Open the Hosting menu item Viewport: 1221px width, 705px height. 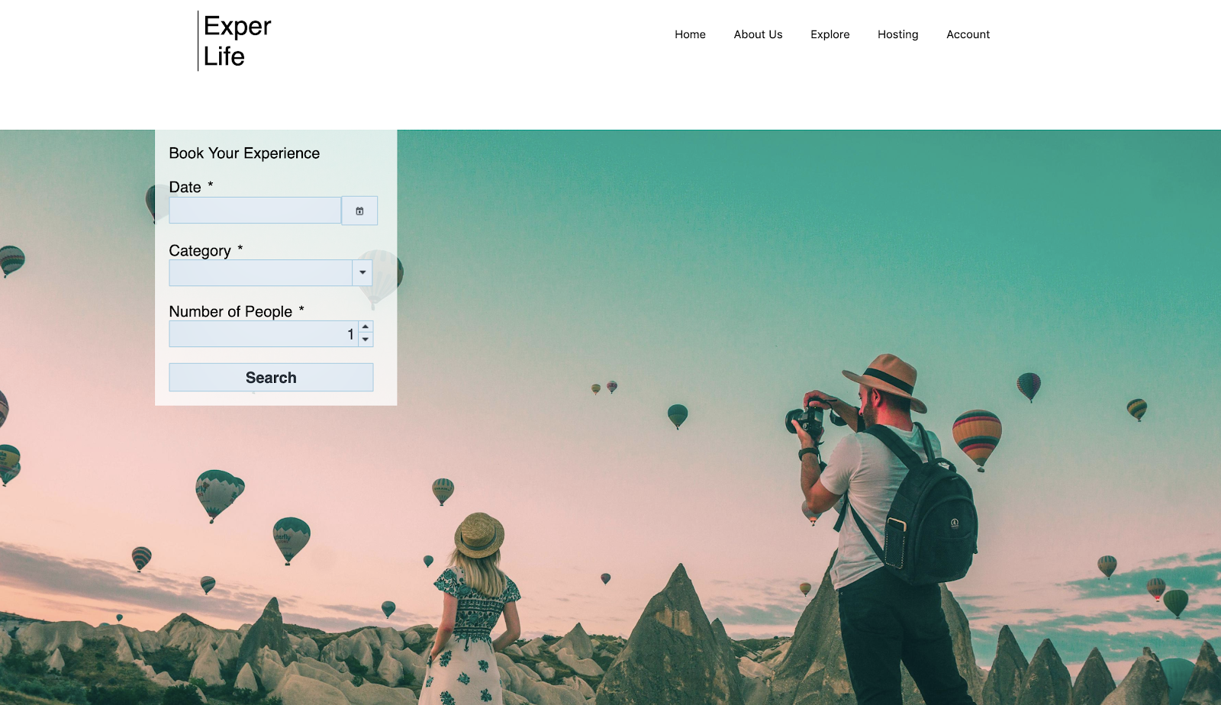click(897, 34)
